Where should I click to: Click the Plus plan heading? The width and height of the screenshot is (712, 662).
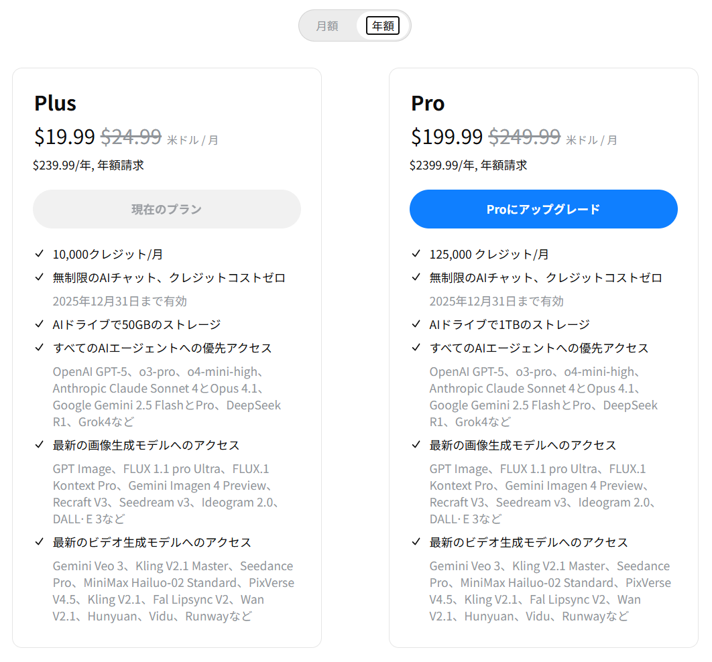[x=55, y=103]
